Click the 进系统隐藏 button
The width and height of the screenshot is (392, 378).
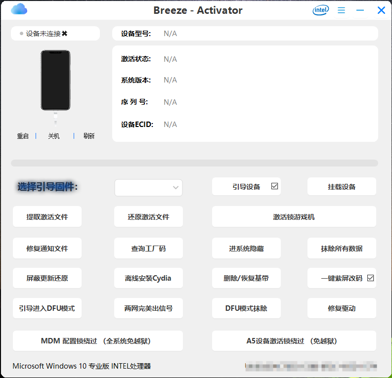[x=246, y=249]
